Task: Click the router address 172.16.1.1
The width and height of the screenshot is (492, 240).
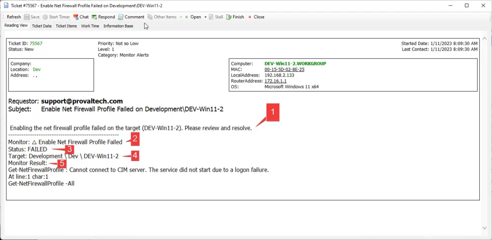Action: (x=276, y=81)
